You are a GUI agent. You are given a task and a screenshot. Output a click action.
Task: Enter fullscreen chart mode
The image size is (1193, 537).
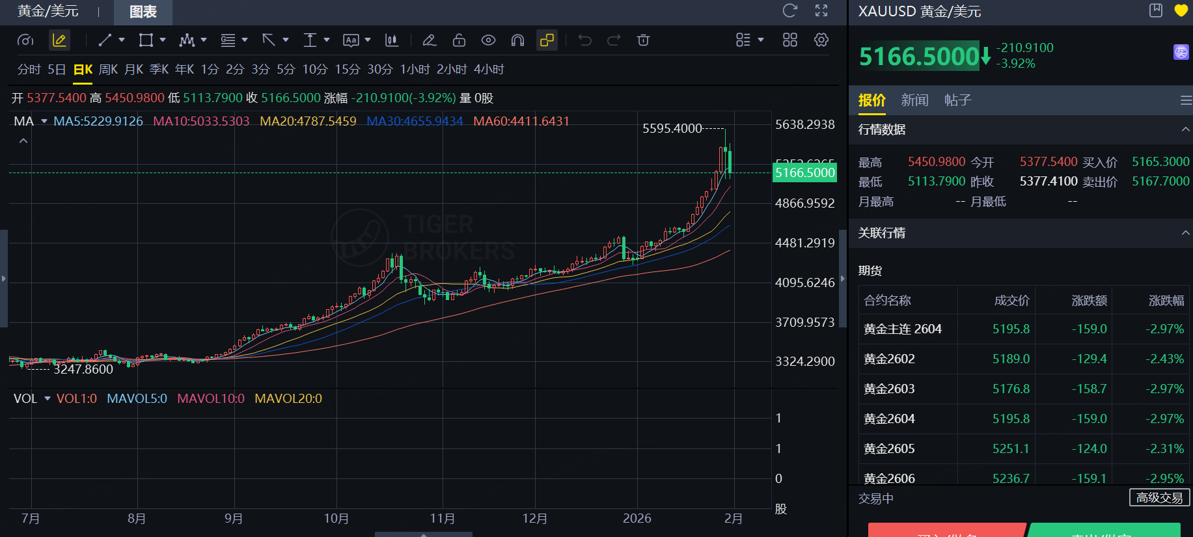pyautogui.click(x=821, y=10)
